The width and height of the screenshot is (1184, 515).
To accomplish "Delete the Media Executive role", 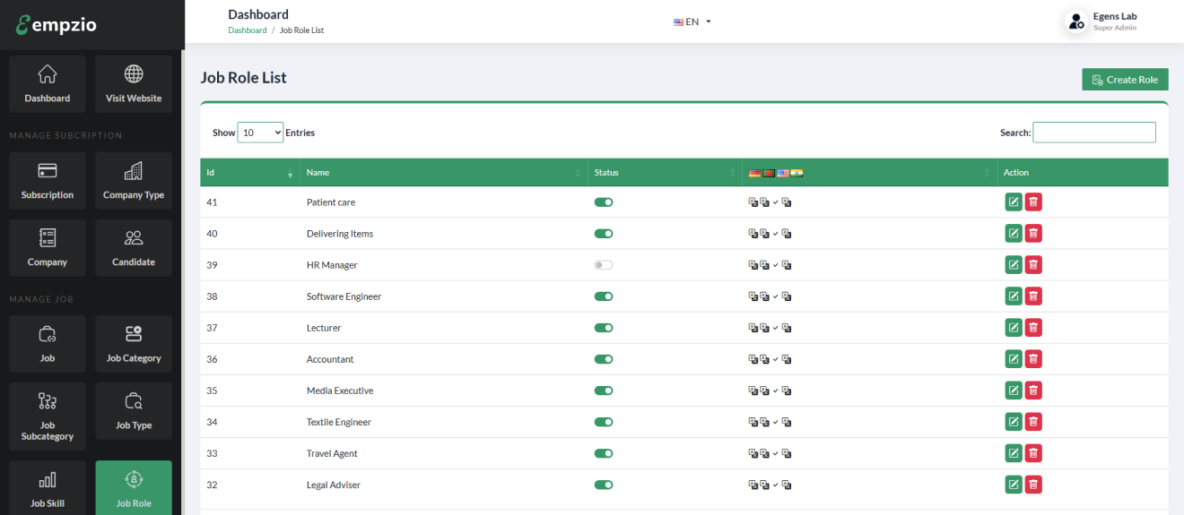I will tap(1033, 391).
